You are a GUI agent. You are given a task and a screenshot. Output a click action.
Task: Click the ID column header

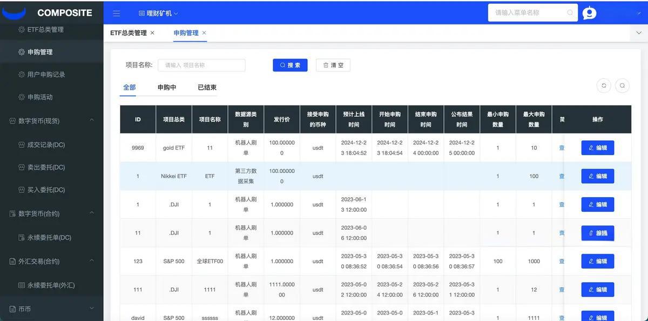pos(138,119)
